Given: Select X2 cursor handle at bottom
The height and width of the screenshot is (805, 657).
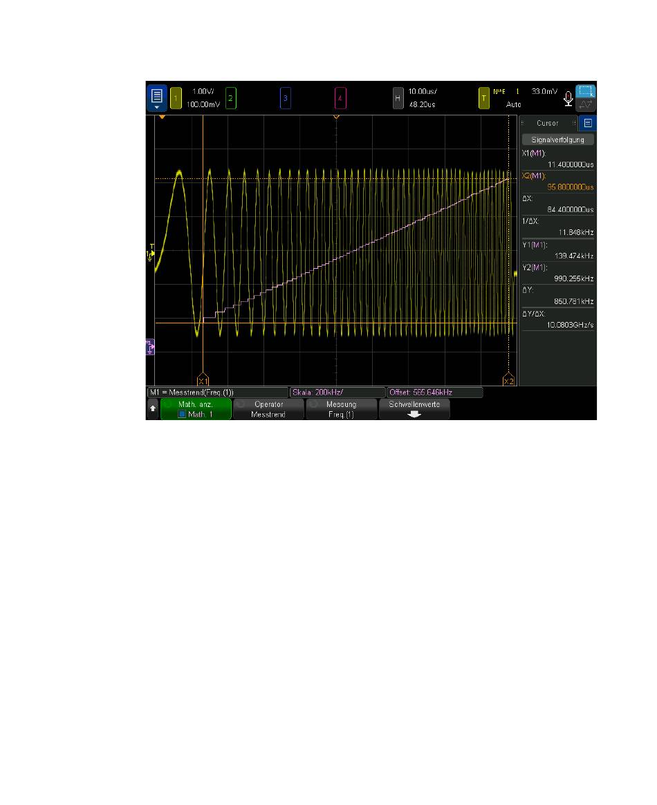Looking at the screenshot, I should [508, 379].
